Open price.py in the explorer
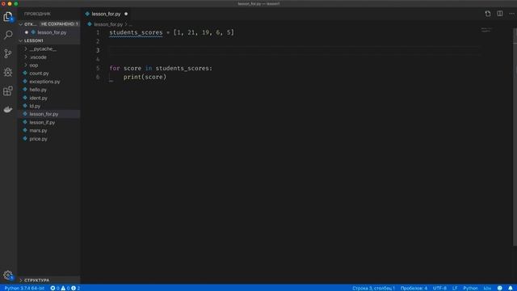The width and height of the screenshot is (517, 291). click(x=38, y=139)
